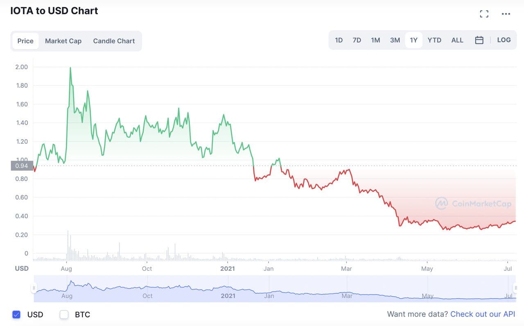Screen dimensions: 524x326
Task: Open the calendar date range picker
Action: (479, 40)
